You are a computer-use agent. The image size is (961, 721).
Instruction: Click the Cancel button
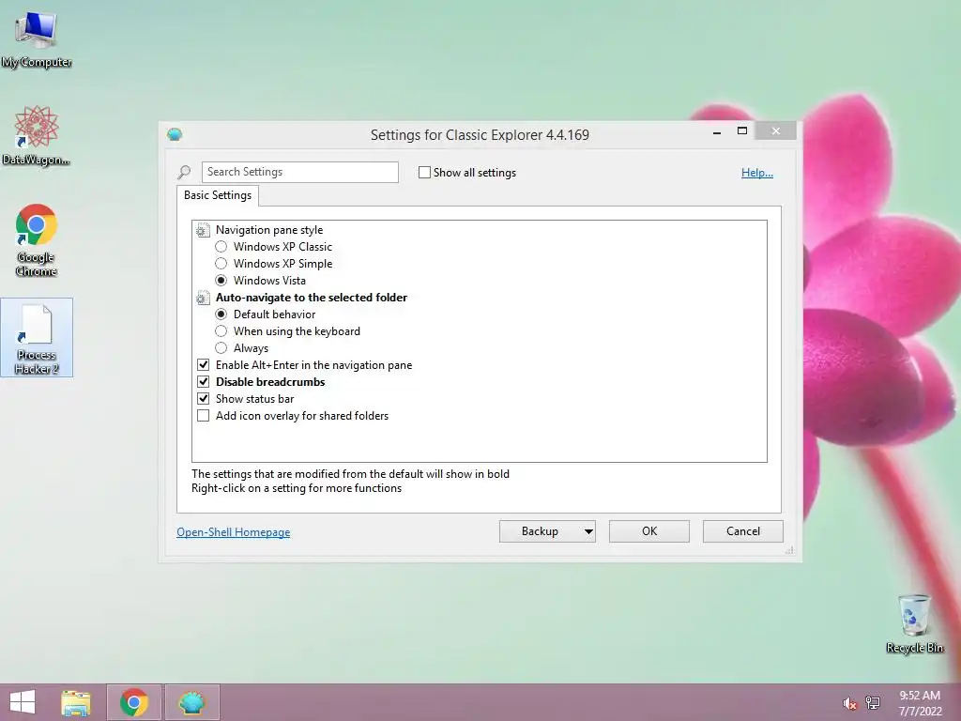click(743, 531)
